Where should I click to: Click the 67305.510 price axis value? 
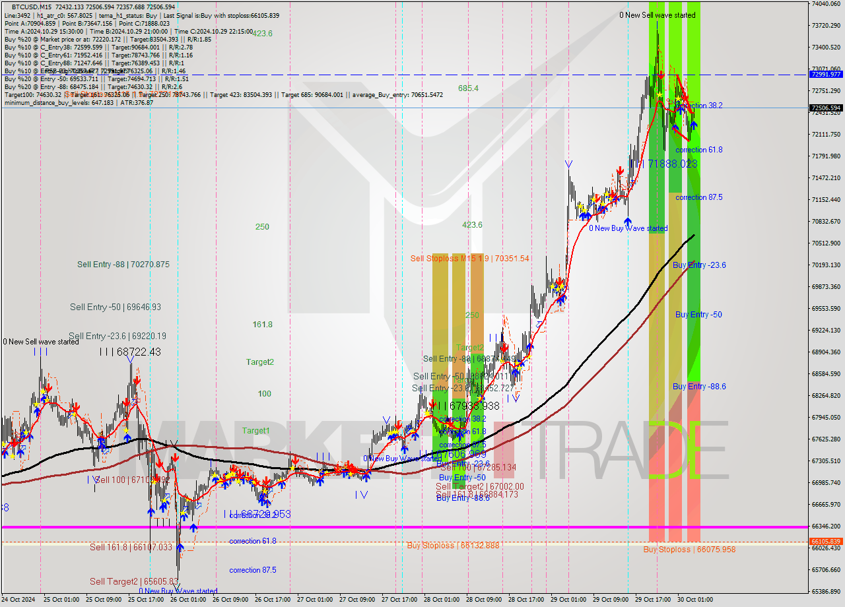[x=825, y=461]
